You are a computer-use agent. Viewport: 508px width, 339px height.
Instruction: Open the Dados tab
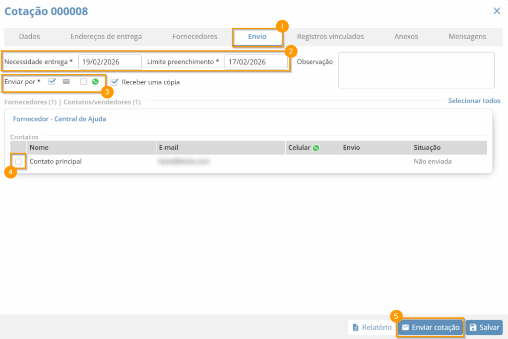(29, 37)
